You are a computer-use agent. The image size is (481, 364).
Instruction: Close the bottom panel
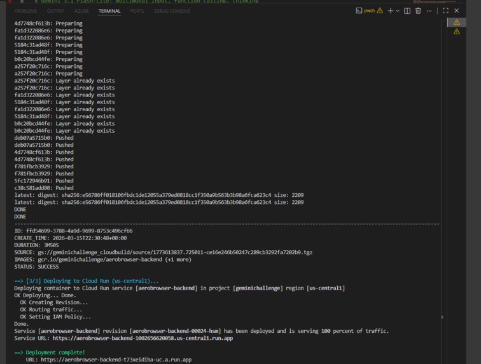click(456, 11)
